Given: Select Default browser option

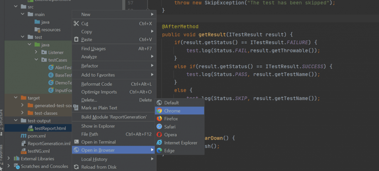Looking at the screenshot, I should (x=171, y=103).
